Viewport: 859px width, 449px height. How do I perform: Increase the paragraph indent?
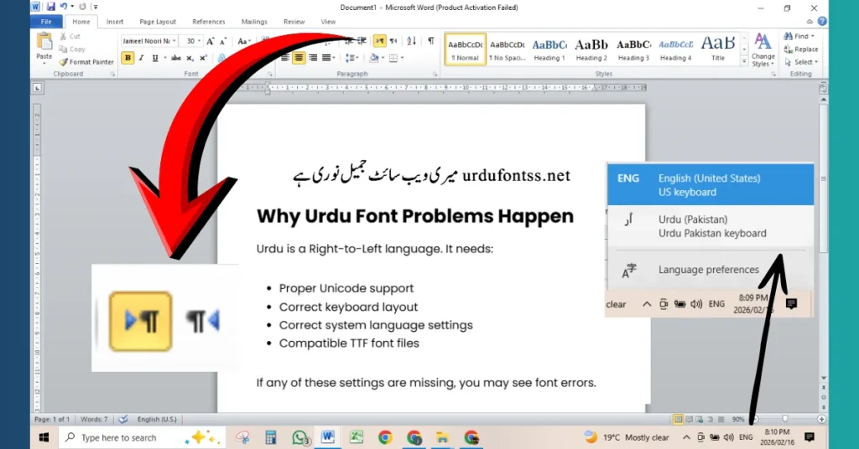pos(362,41)
